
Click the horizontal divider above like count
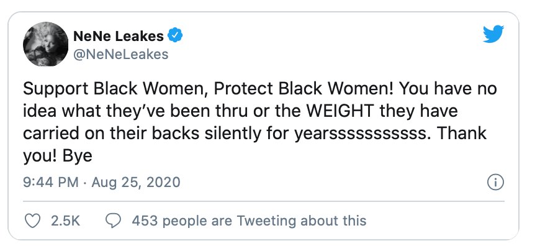tap(264, 201)
